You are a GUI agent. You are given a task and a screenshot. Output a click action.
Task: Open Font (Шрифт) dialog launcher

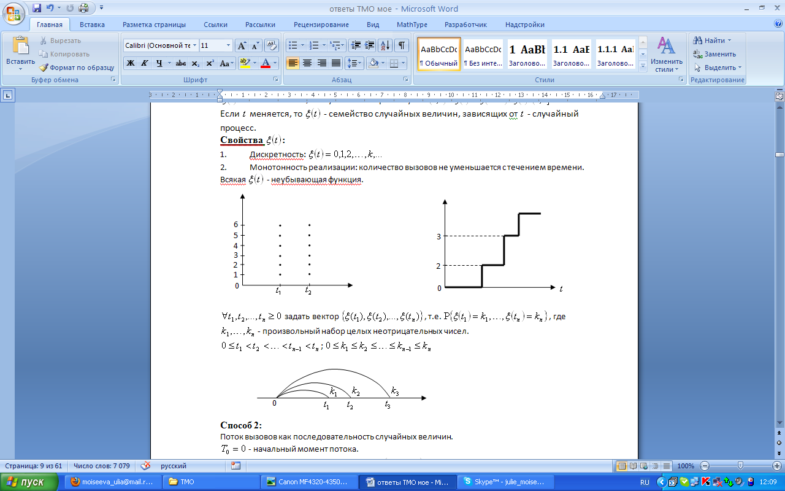[x=275, y=80]
